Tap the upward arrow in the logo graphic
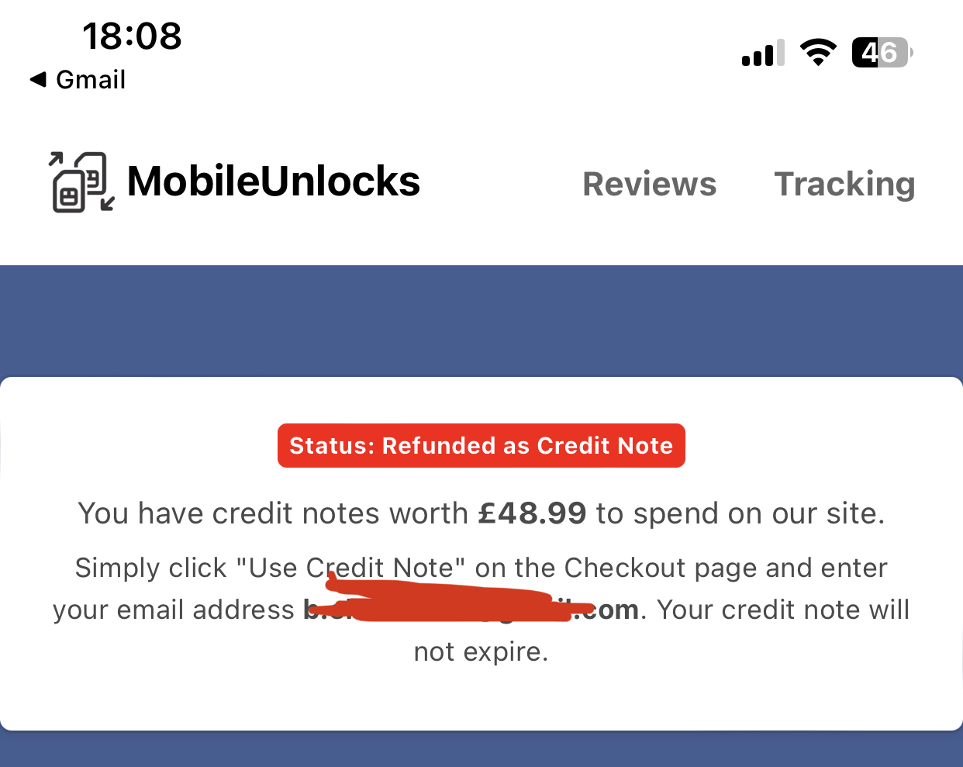Image resolution: width=963 pixels, height=767 pixels. click(x=56, y=159)
